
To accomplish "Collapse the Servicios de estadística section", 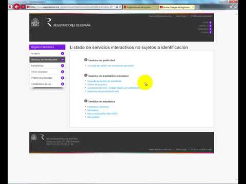I will pos(86,101).
